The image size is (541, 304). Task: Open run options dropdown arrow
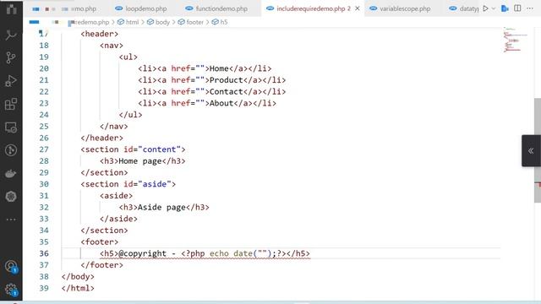pos(494,8)
